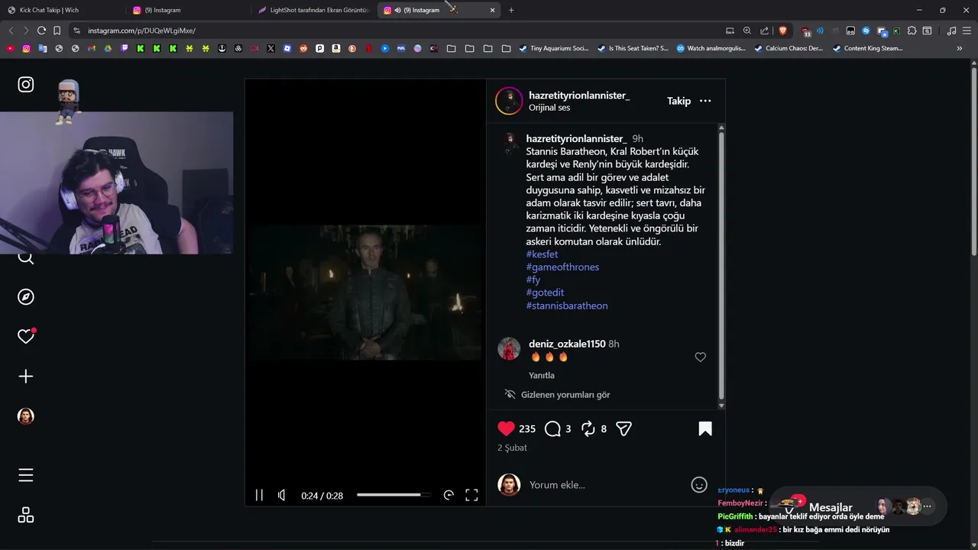Open the Tiny Aquarium Steam bookmark
This screenshot has height=550, width=978.
point(554,48)
